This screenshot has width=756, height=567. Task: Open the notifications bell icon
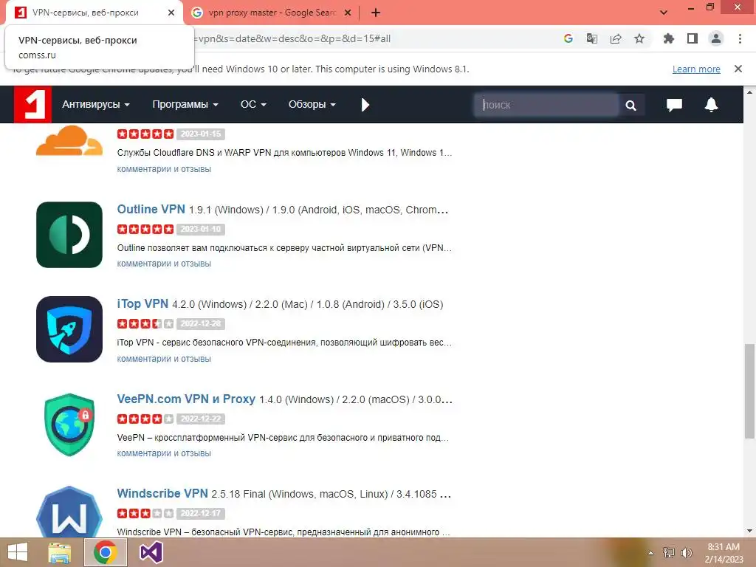pos(711,105)
